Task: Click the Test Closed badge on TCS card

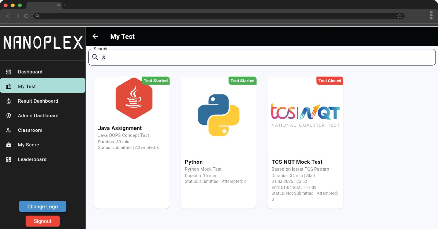Action: 330,81
